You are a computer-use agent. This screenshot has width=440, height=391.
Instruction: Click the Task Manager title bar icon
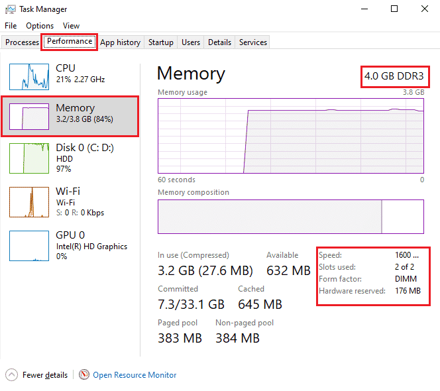(9, 9)
